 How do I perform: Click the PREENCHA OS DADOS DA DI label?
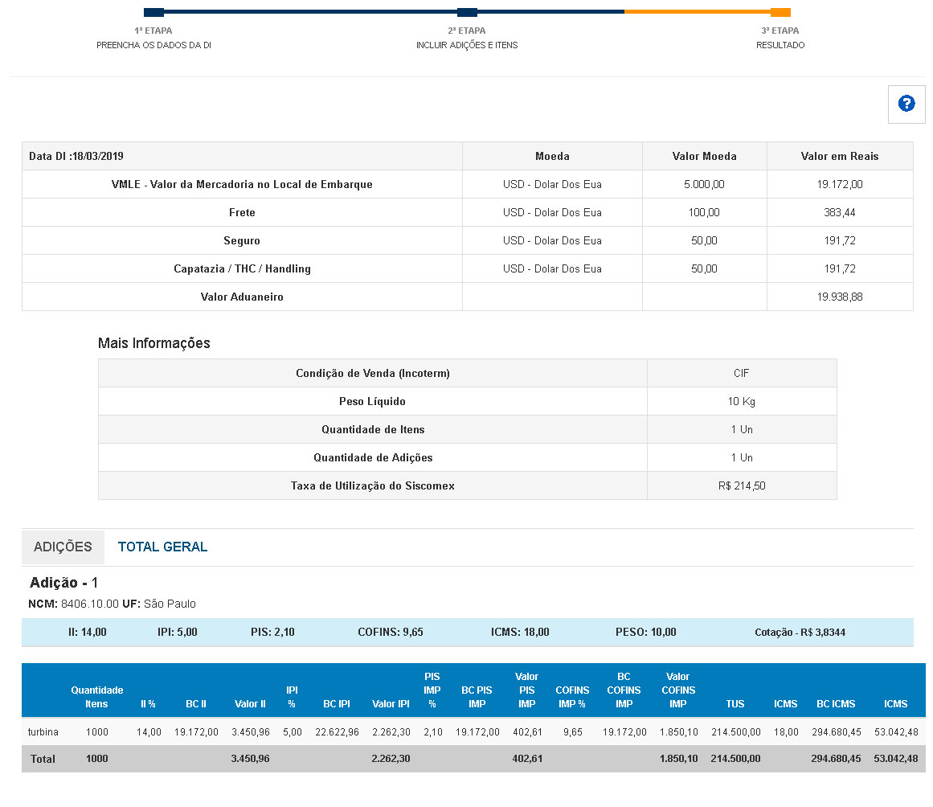pos(153,45)
